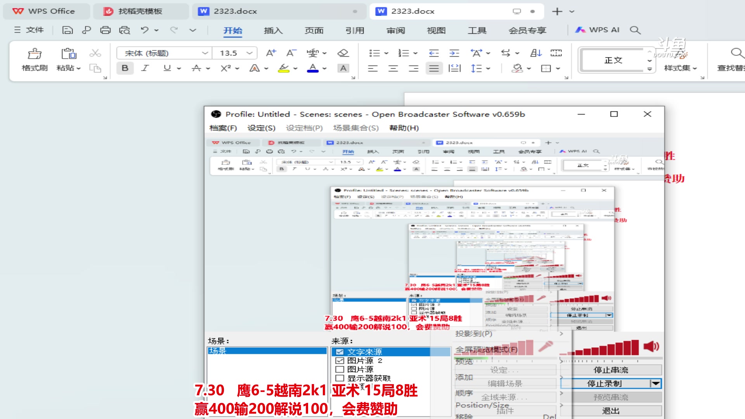
Task: Open the 设定(S) menu in OBS
Action: pyautogui.click(x=262, y=128)
